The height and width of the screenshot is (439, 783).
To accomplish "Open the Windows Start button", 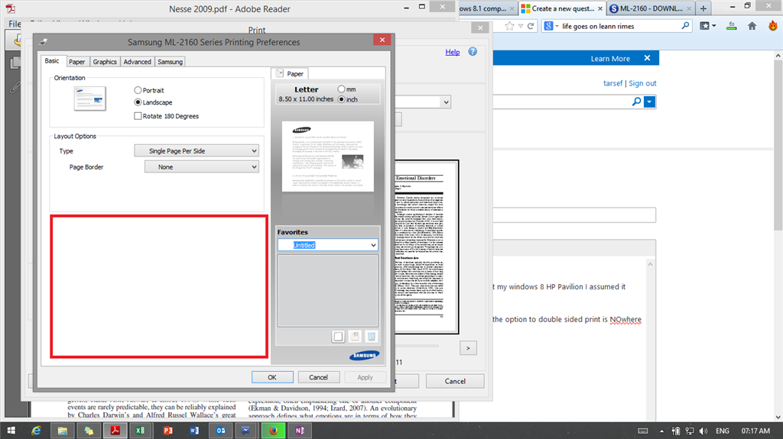I will click(11, 431).
